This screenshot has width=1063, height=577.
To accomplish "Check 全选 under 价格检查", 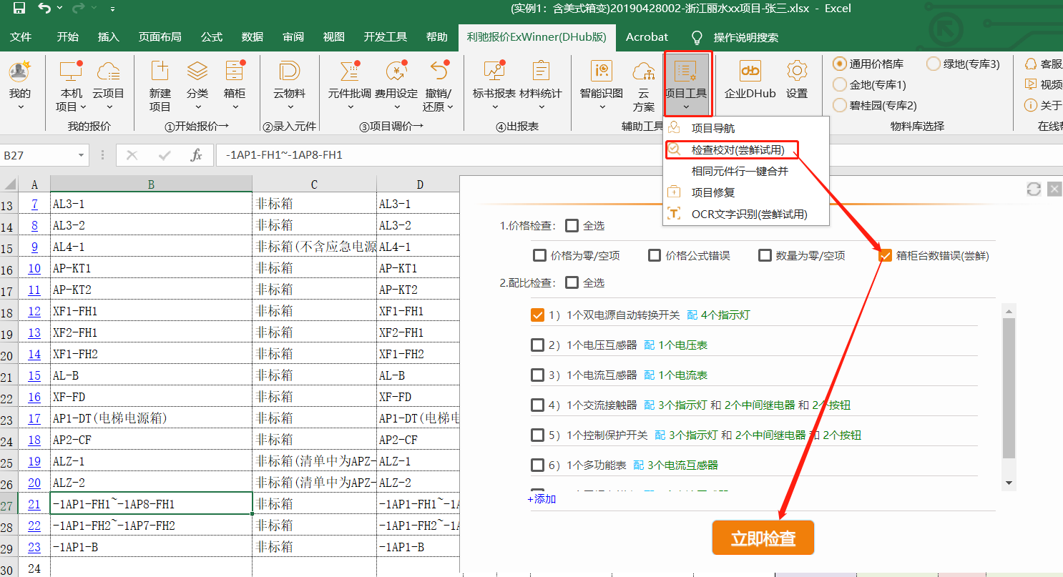I will 572,226.
